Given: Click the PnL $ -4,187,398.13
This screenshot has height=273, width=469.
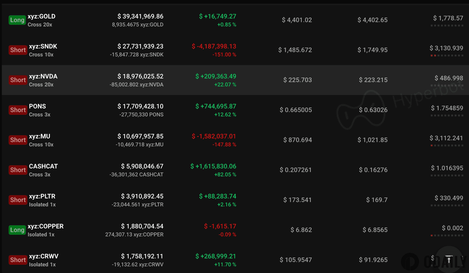Looking at the screenshot, I should click(214, 46).
